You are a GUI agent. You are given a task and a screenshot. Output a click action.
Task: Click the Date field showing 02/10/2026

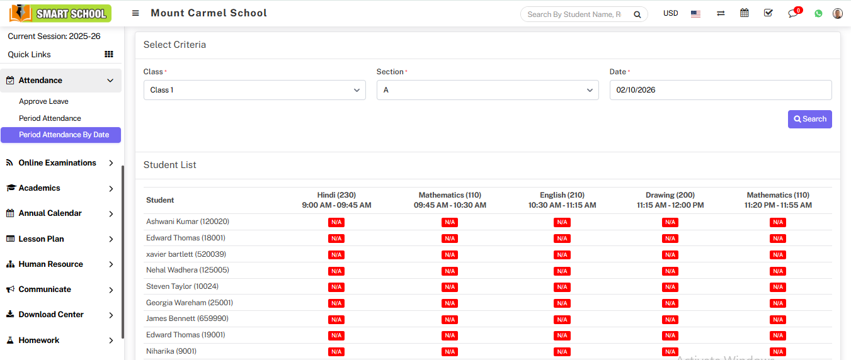pyautogui.click(x=720, y=90)
